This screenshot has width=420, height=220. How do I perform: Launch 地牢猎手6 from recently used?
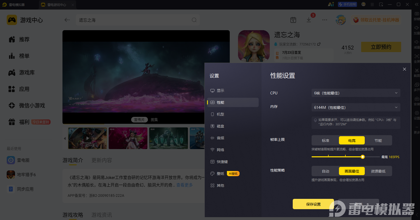[x=21, y=175]
